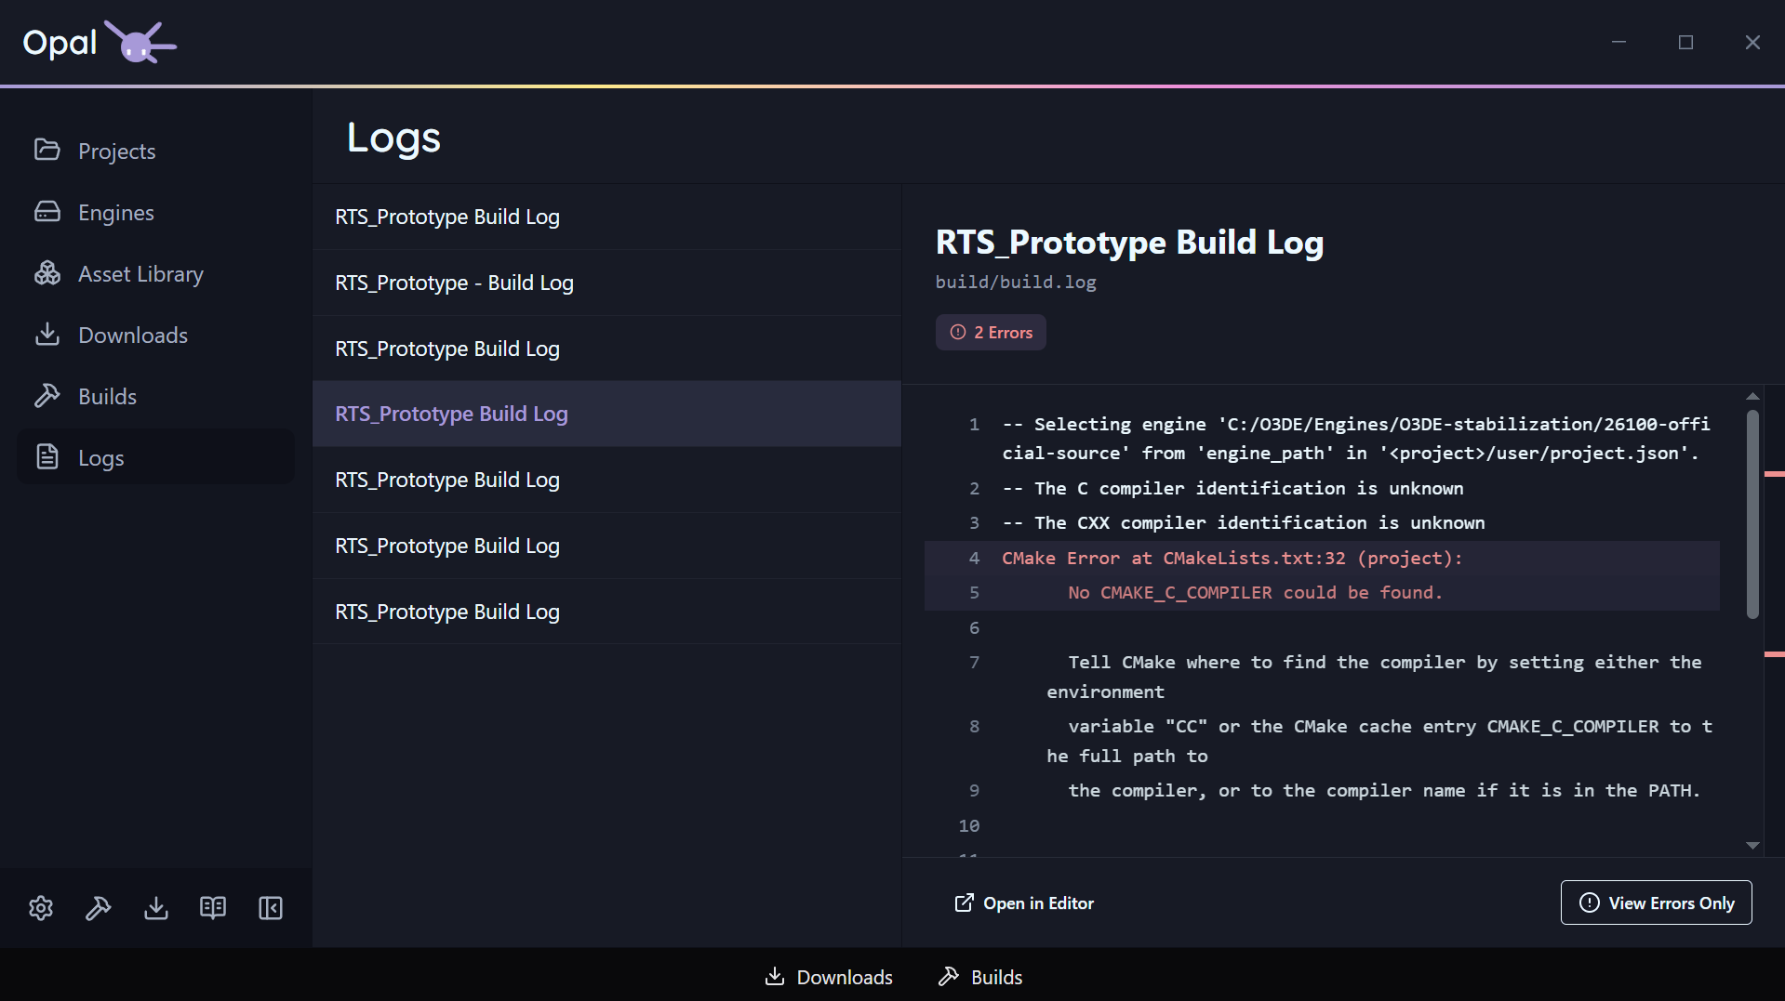Click line 2 C compiler identification text
Screen dimensions: 1785x1001
click(x=1232, y=489)
